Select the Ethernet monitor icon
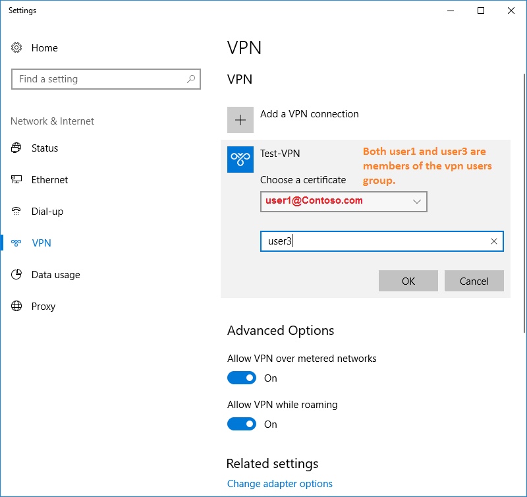527x497 pixels. pos(16,179)
